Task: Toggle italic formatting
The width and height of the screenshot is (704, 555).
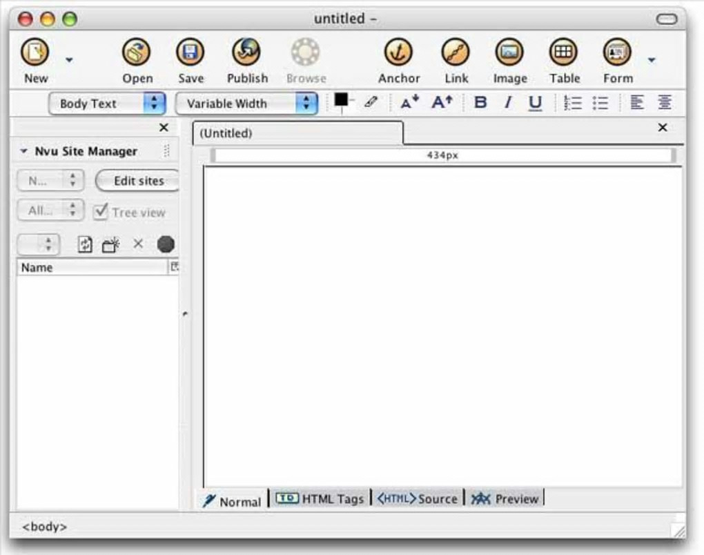Action: 508,102
